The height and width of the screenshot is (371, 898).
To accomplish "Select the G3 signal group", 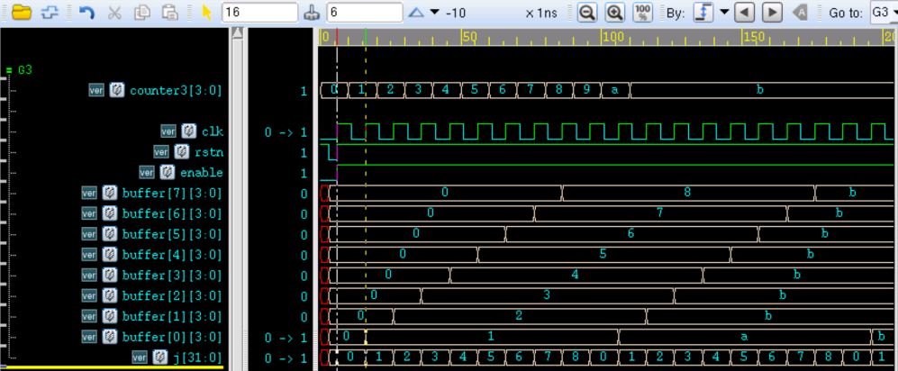I will (25, 69).
